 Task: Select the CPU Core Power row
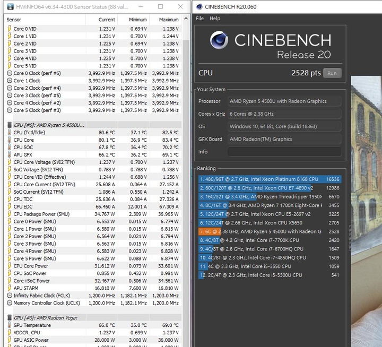point(93,266)
